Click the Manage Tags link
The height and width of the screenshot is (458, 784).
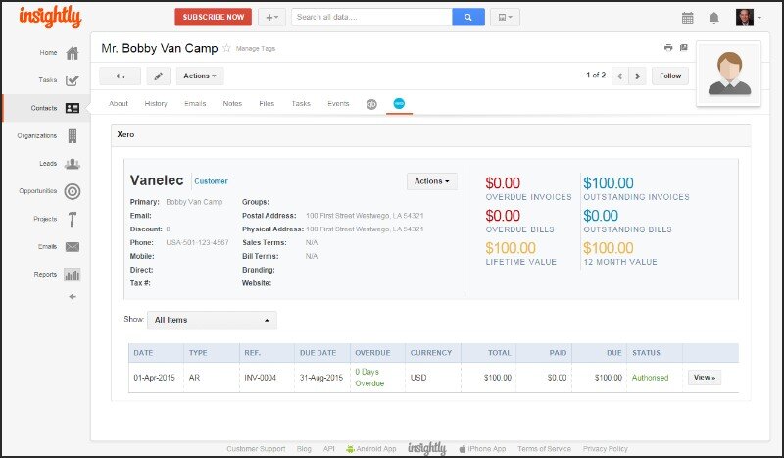255,48
